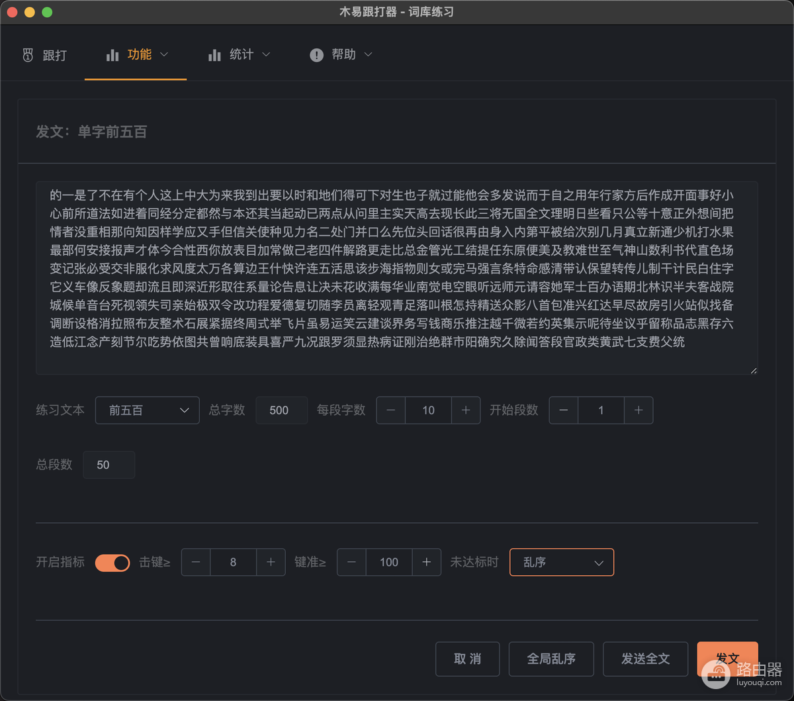Click the 总段数 field showing 50
The width and height of the screenshot is (794, 701).
click(109, 465)
